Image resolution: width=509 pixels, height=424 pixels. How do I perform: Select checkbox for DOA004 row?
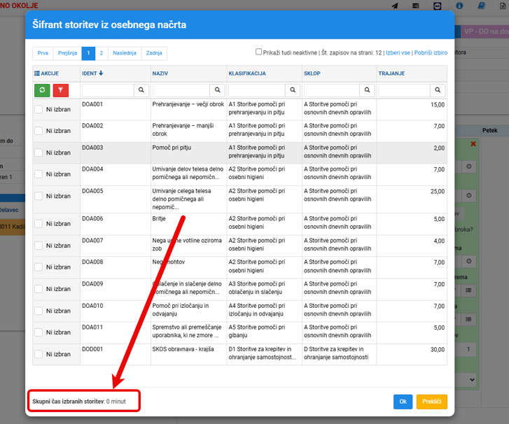click(x=39, y=174)
